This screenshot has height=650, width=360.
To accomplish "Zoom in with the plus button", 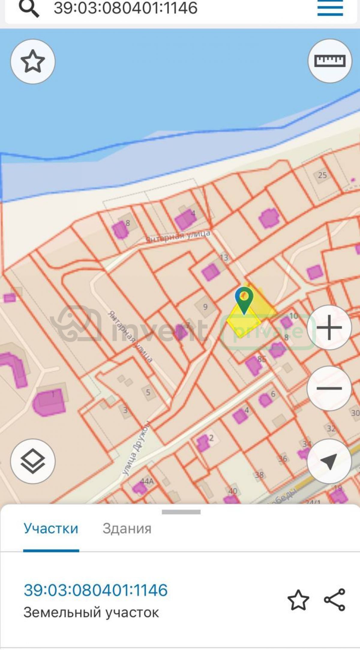I will pos(329,327).
